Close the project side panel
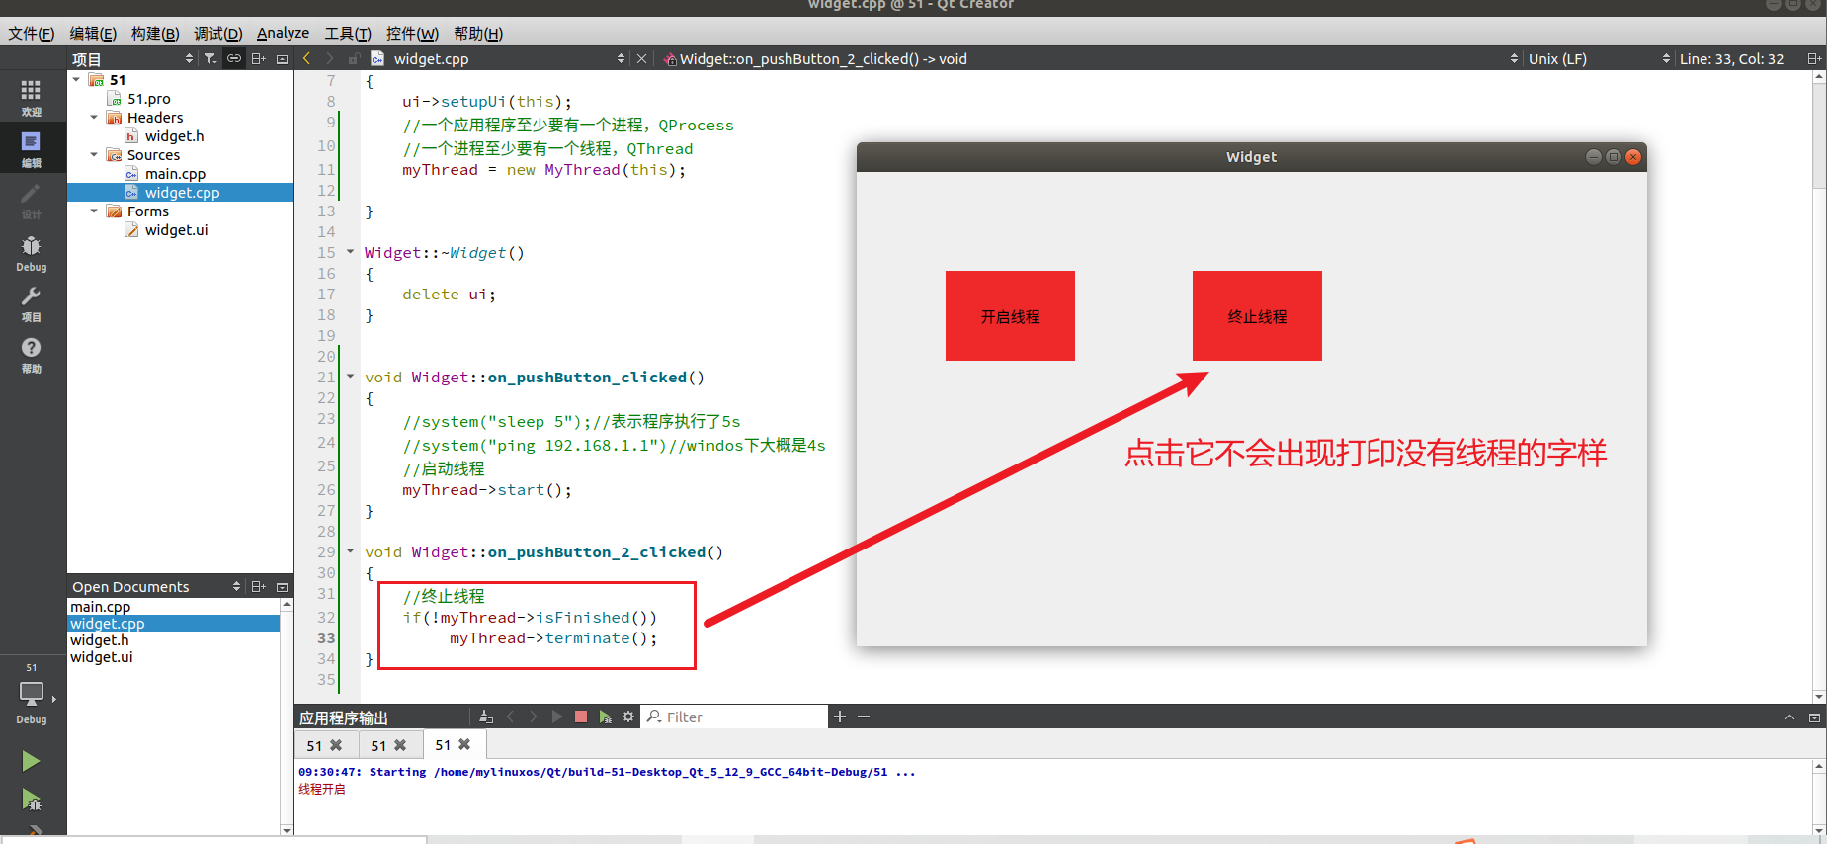 coord(283,59)
